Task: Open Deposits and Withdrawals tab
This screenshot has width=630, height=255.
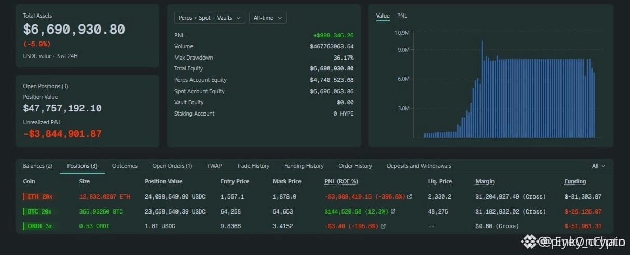Action: [x=419, y=166]
